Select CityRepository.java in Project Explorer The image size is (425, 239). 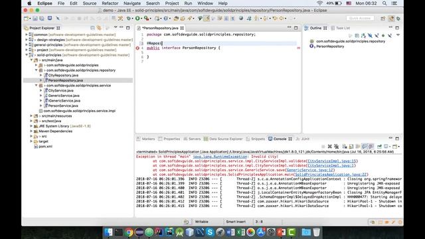click(64, 75)
